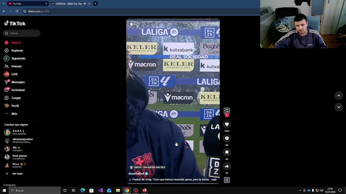
Task: Go to previous video with up arrow
Action: [x=339, y=96]
